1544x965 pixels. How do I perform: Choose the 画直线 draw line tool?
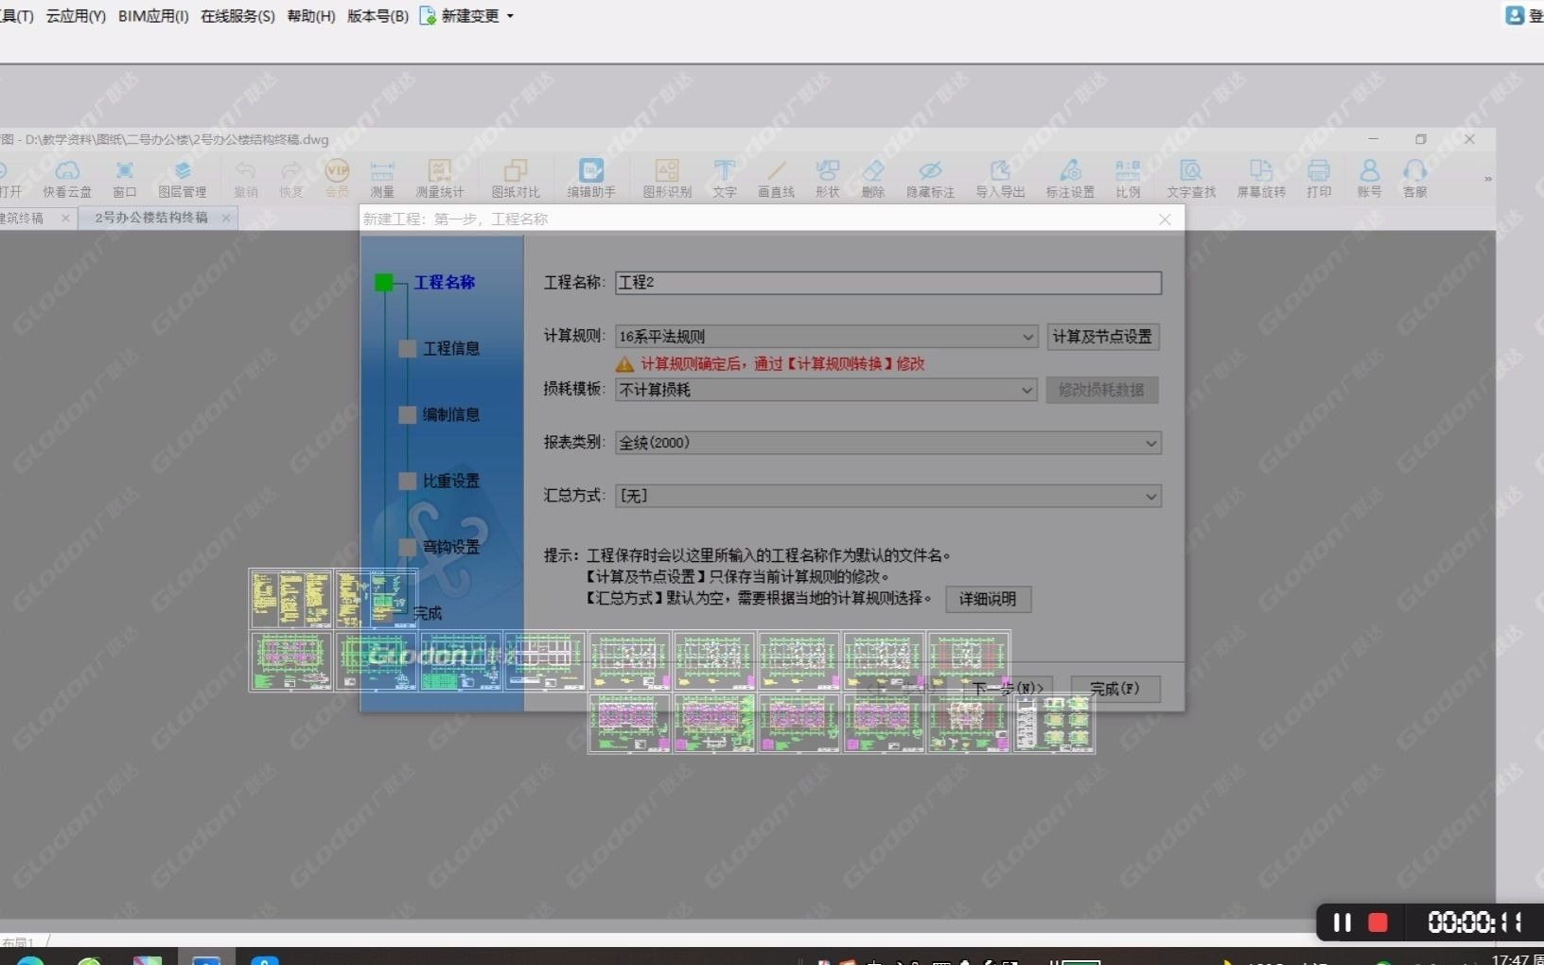(775, 178)
